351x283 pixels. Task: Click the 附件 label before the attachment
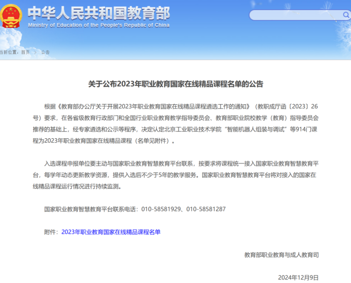point(51,232)
